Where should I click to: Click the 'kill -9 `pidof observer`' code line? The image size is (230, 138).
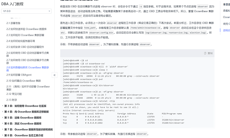95,67
